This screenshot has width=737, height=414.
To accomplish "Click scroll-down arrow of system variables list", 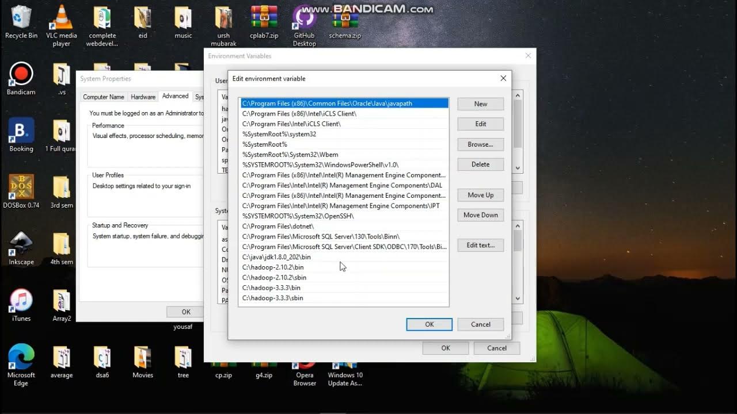I will pos(518,298).
